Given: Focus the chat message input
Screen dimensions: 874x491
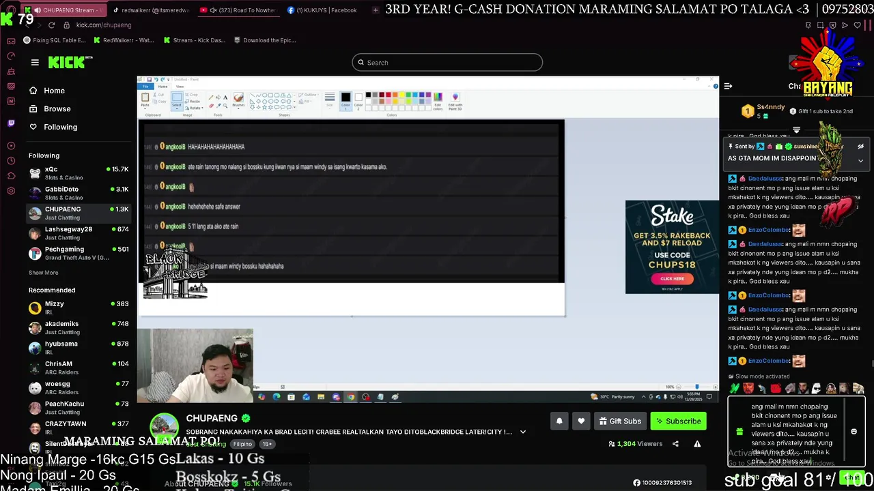Looking at the screenshot, I should tap(796, 432).
